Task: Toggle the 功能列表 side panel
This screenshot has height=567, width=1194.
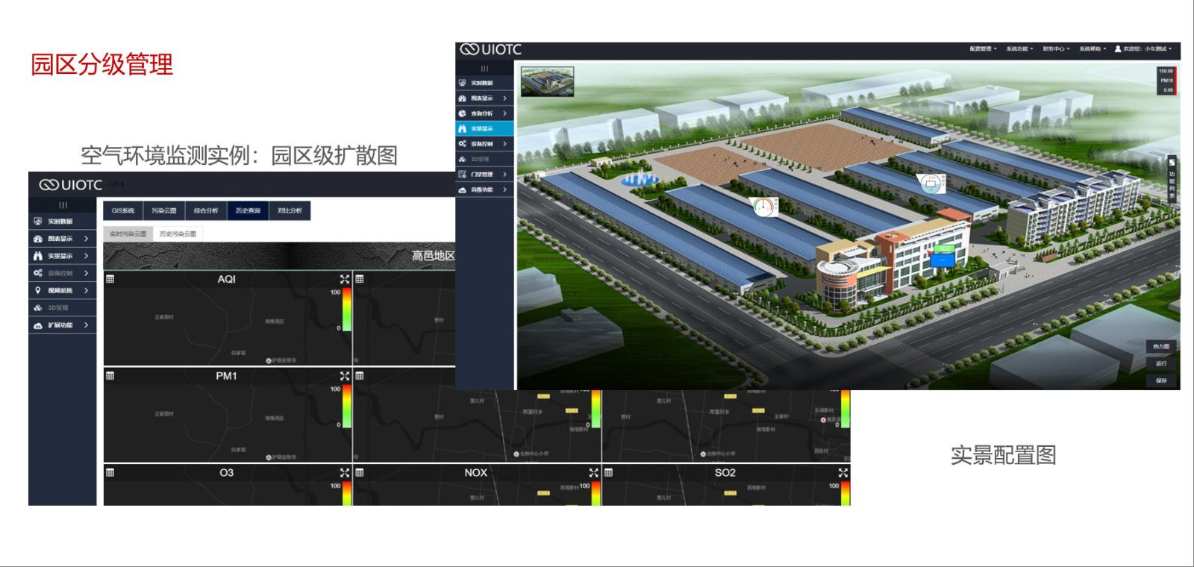Action: tap(1172, 179)
